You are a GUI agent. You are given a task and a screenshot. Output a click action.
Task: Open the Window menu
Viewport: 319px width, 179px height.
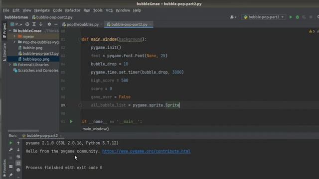[123, 10]
